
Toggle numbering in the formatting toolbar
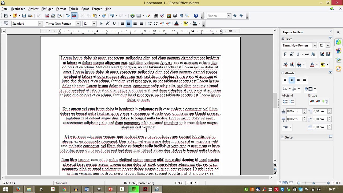150,24
